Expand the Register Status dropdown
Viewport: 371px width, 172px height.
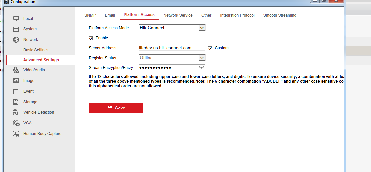click(202, 58)
